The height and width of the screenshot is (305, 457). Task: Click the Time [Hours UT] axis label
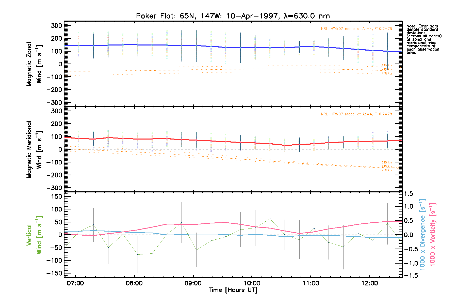point(233,290)
